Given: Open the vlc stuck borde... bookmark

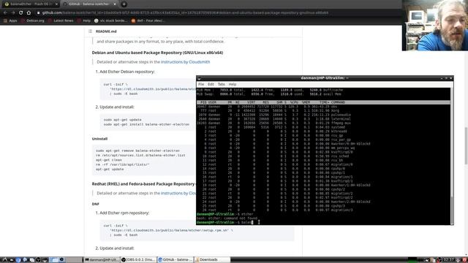Looking at the screenshot, I should pyautogui.click(x=110, y=20).
